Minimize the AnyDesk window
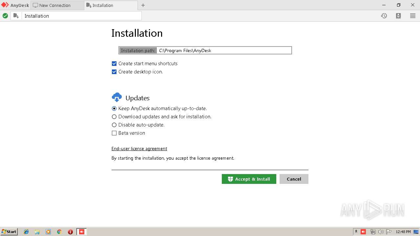The image size is (420, 236). [384, 5]
